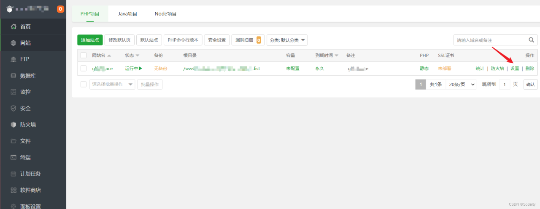Click the 安全设置 button
This screenshot has height=209, width=540.
point(217,40)
